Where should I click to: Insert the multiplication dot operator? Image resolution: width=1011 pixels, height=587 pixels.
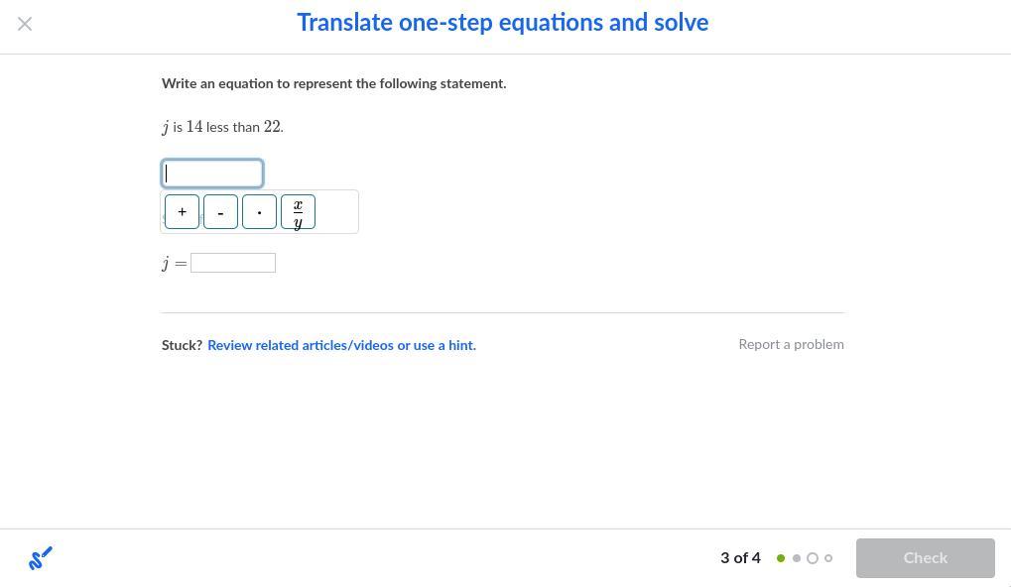259,212
